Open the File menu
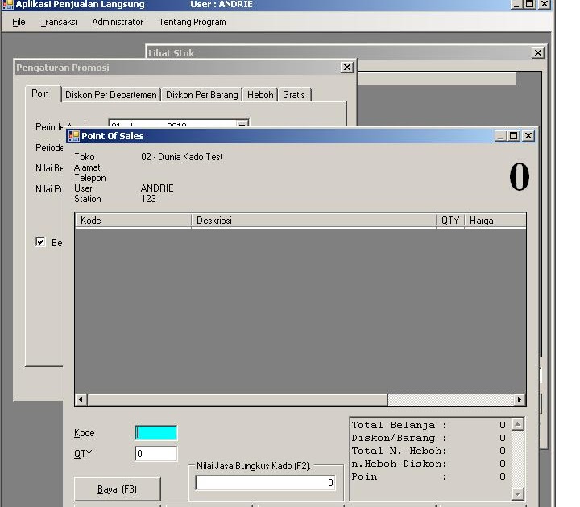Image resolution: width=580 pixels, height=507 pixels. point(19,23)
